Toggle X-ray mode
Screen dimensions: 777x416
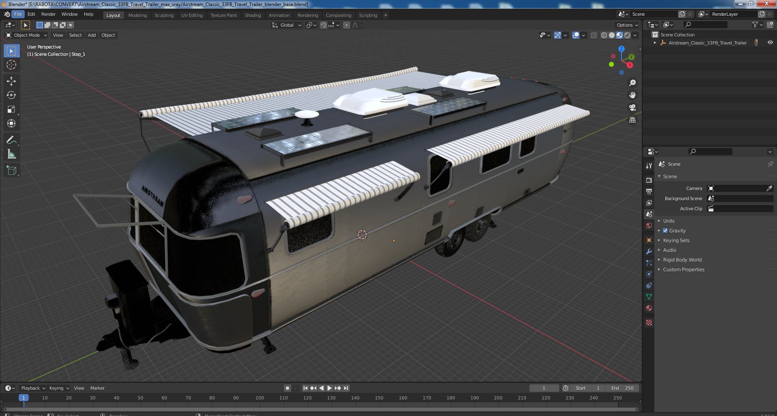(594, 35)
